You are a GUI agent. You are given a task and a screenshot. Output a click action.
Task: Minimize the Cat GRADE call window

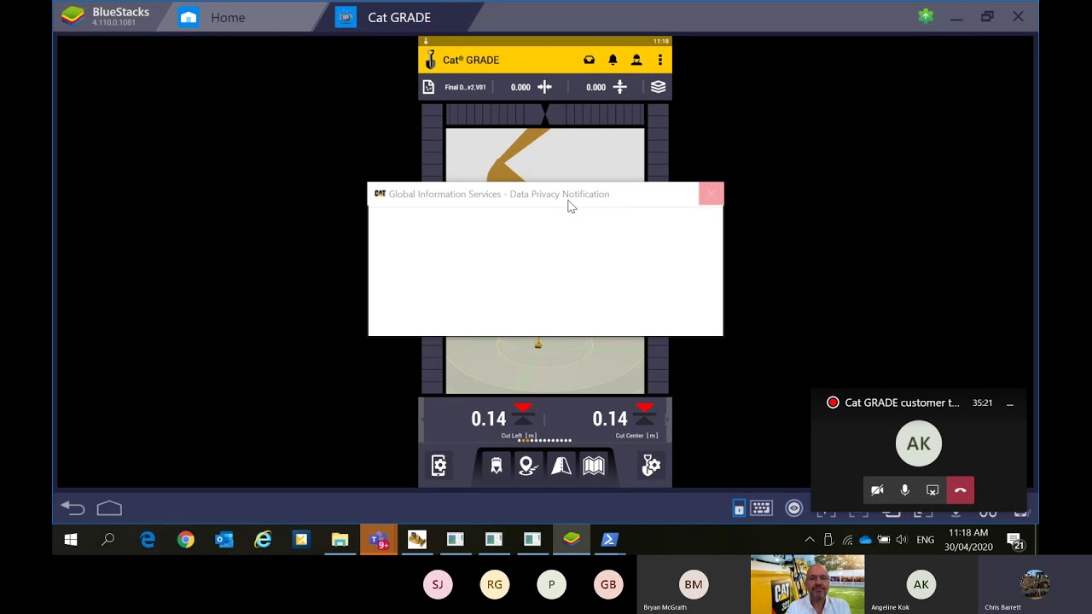tap(1009, 403)
